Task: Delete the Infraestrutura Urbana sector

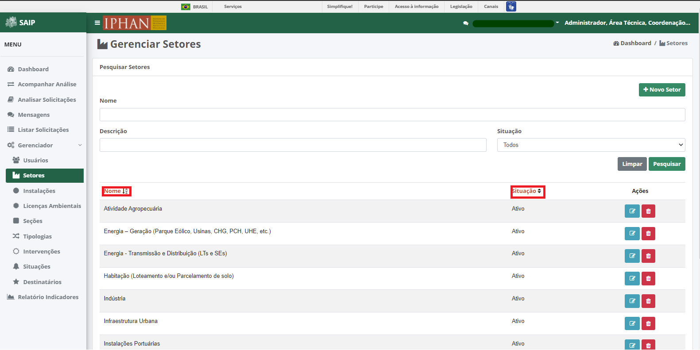Action: 648,323
